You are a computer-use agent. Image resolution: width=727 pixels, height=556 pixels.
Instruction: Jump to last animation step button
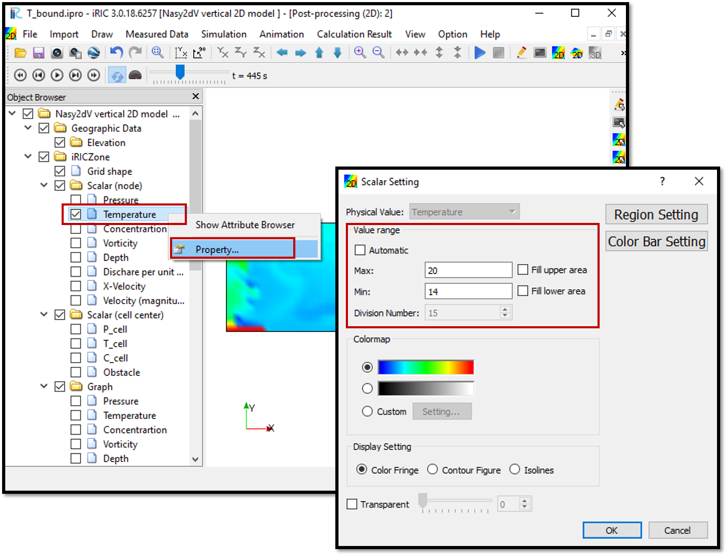point(94,75)
